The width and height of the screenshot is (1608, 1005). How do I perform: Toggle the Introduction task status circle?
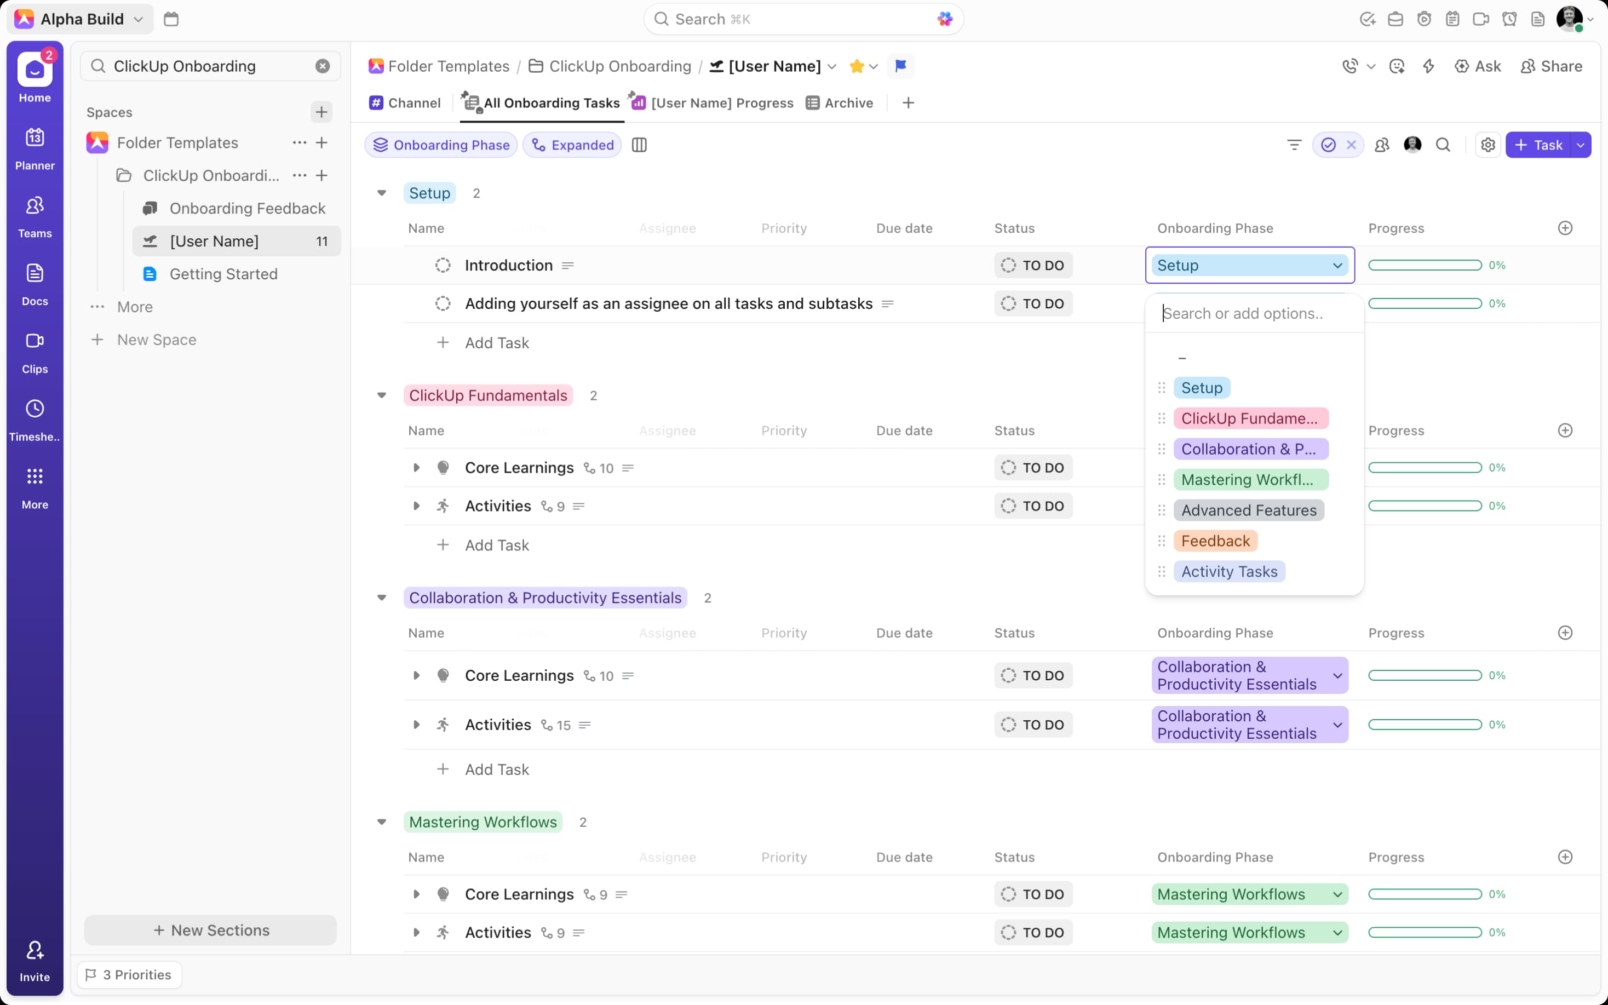pos(443,265)
